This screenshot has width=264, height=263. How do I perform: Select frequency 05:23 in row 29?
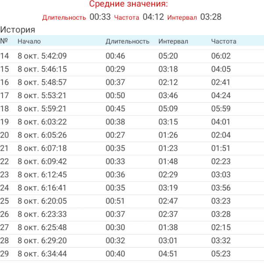[221, 254]
